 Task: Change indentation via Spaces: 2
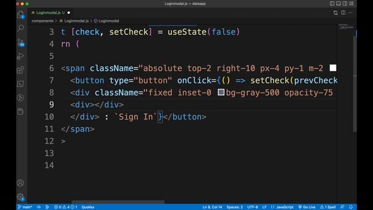click(x=234, y=207)
